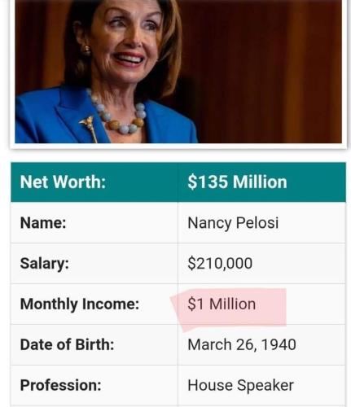The image size is (351, 407).
Task: Click the $210,000 salary value
Action: [220, 263]
